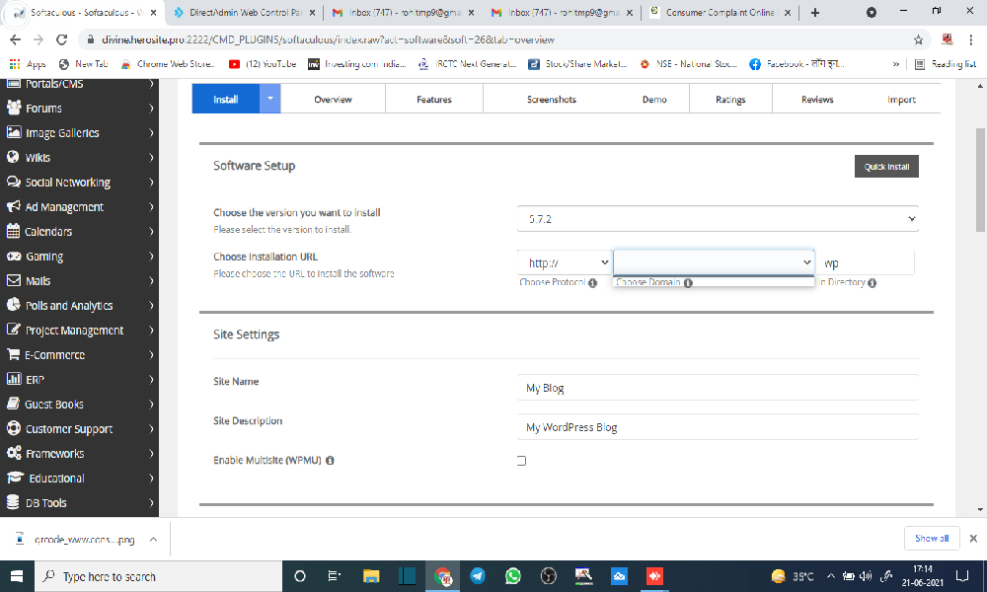The height and width of the screenshot is (592, 987).
Task: Click Show all downloads button
Action: [x=931, y=539]
